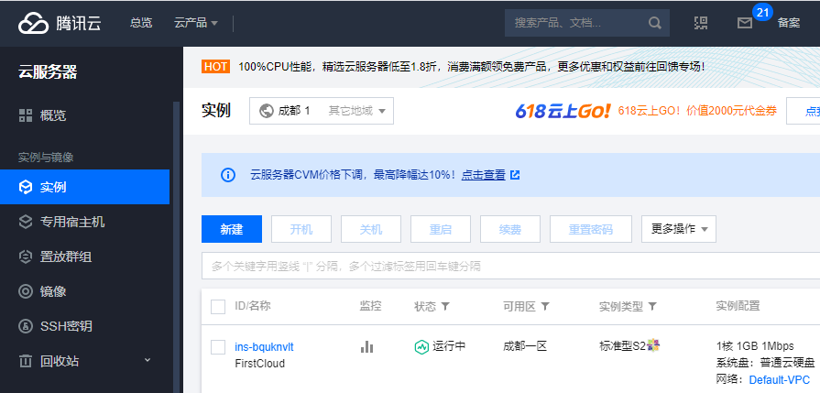
Task: Click the 状态 column filter icon
Action: click(446, 306)
